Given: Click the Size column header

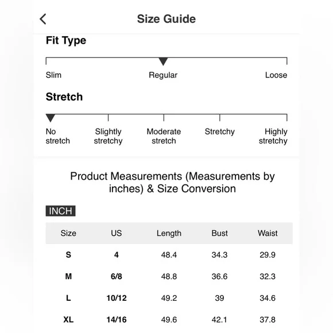Looking at the screenshot, I should (x=68, y=233).
